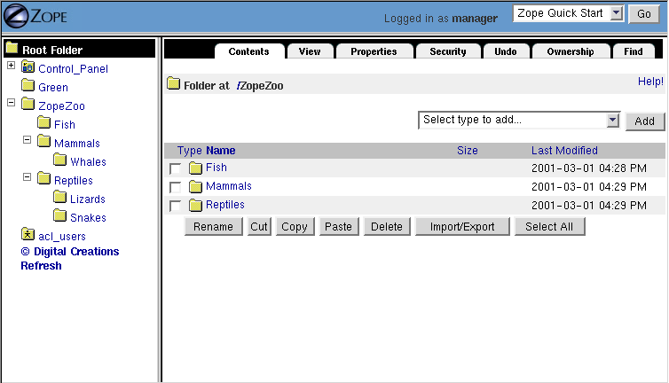The height and width of the screenshot is (383, 669).
Task: Click the Whales folder icon in tree
Action: pos(60,160)
